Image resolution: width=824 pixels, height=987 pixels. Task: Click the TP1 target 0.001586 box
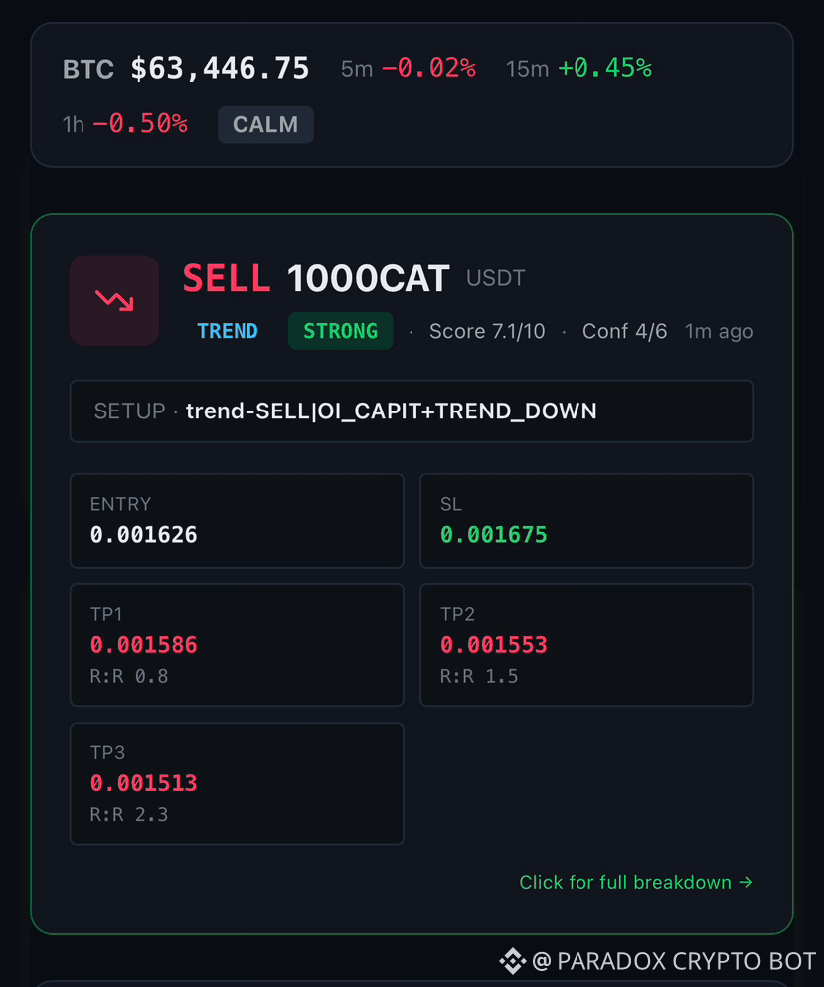click(x=237, y=645)
